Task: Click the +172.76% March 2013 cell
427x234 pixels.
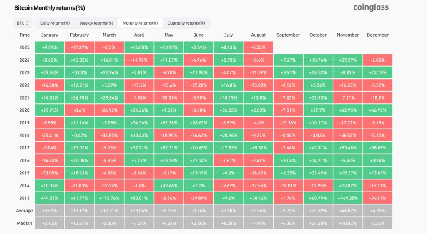Action: point(110,199)
